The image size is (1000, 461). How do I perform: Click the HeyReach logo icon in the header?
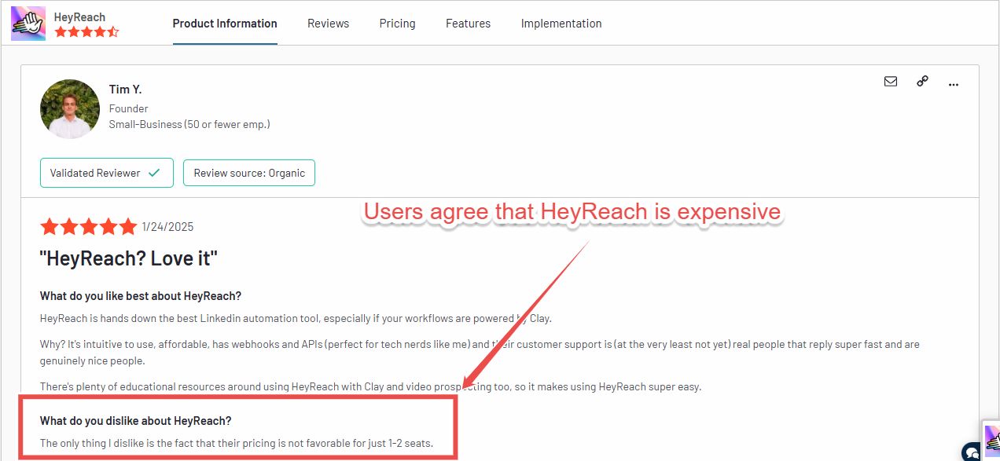tap(28, 24)
